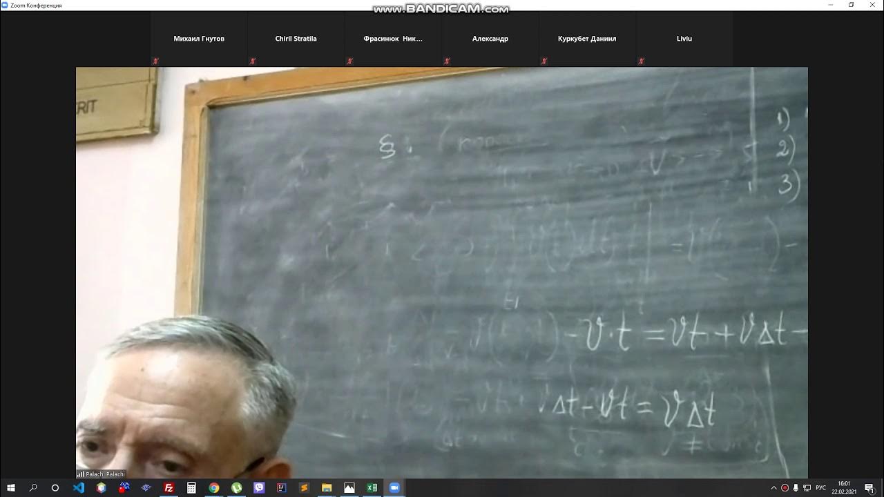884x497 pixels.
Task: Click muted mic icon on Куркубет Даниил tile
Action: tap(544, 61)
